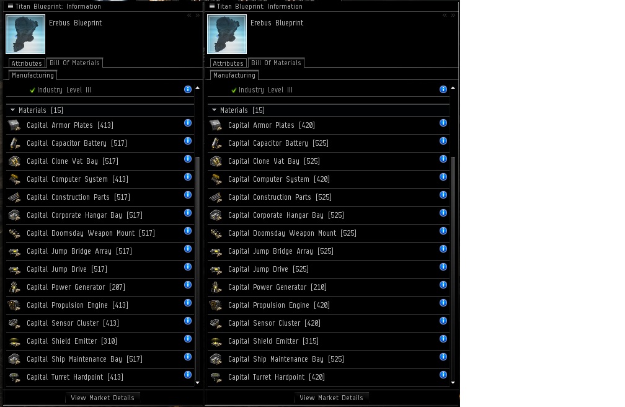Viewport: 625px width, 407px height.
Task: Show info for Capital Shield Emitter [310]
Action: 188,339
